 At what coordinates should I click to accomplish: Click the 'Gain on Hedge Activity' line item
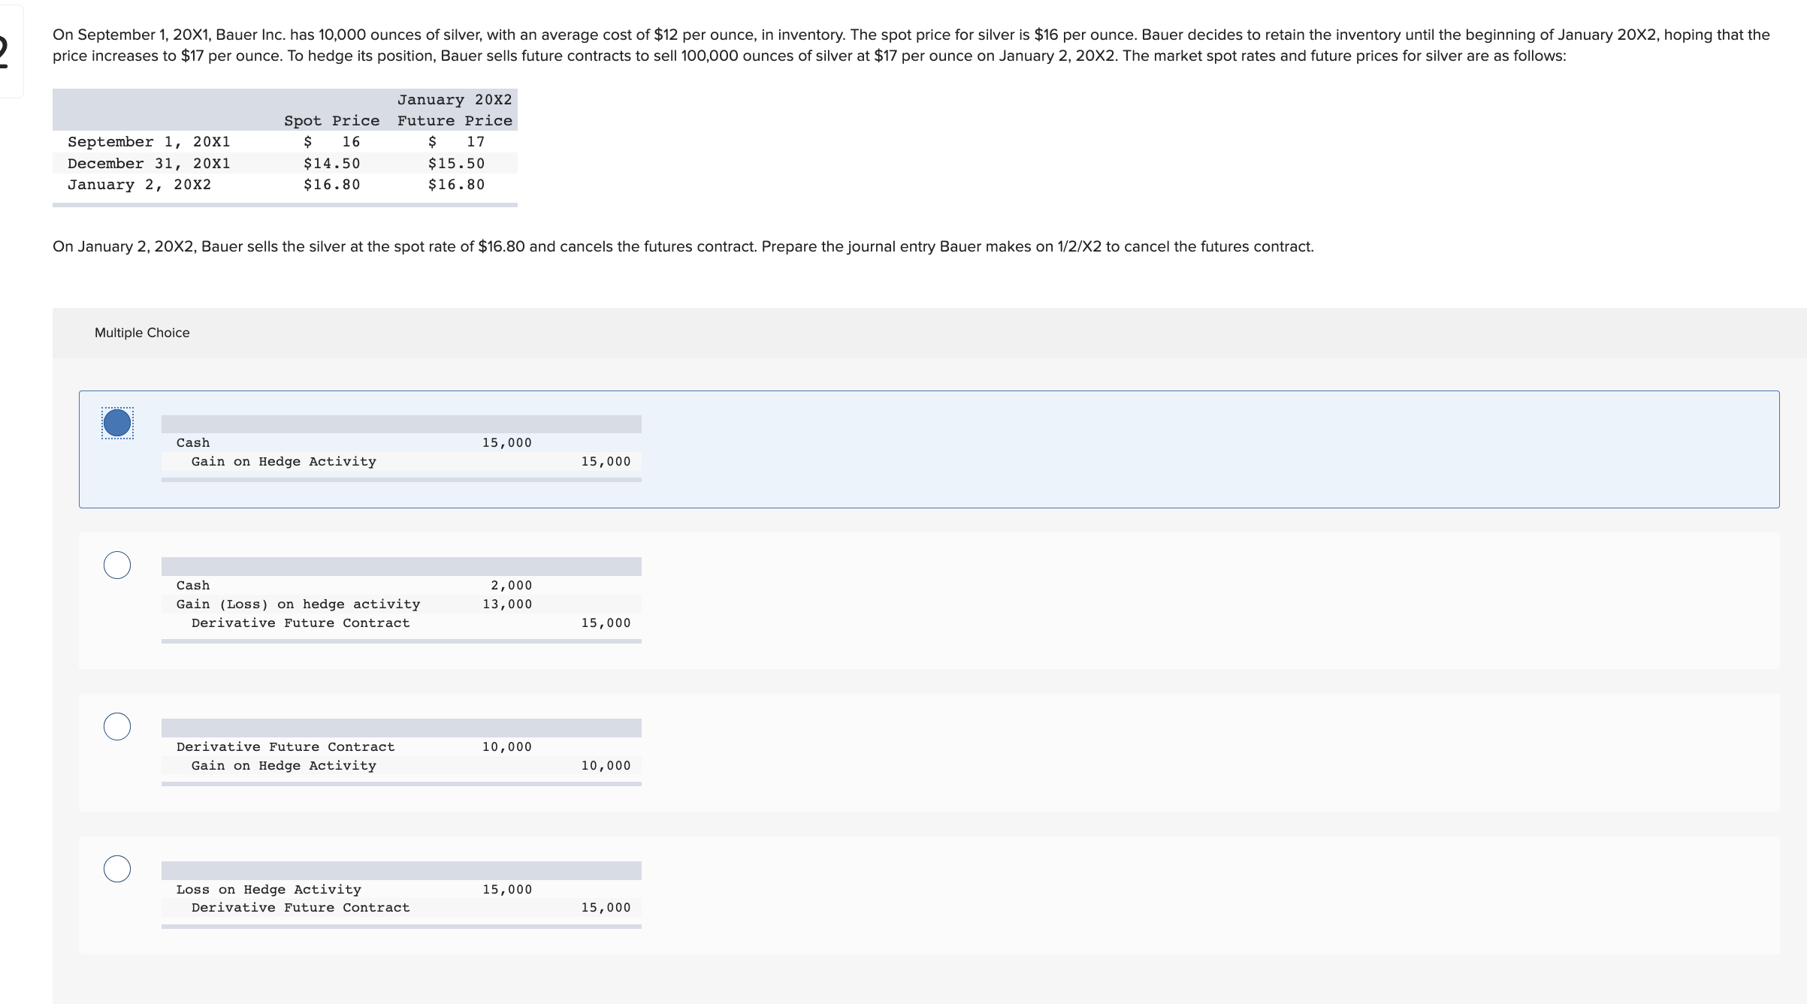pyautogui.click(x=283, y=461)
